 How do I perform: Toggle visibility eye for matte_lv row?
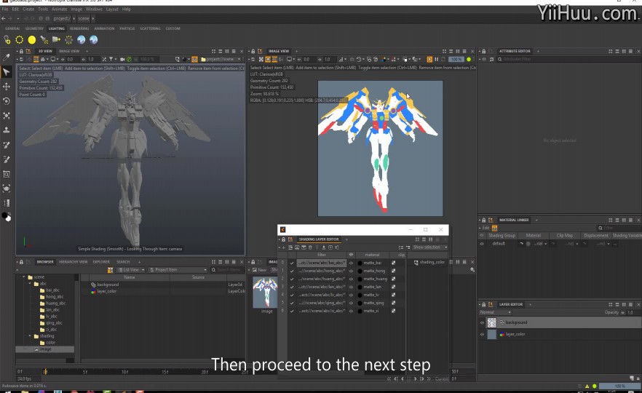coord(351,295)
